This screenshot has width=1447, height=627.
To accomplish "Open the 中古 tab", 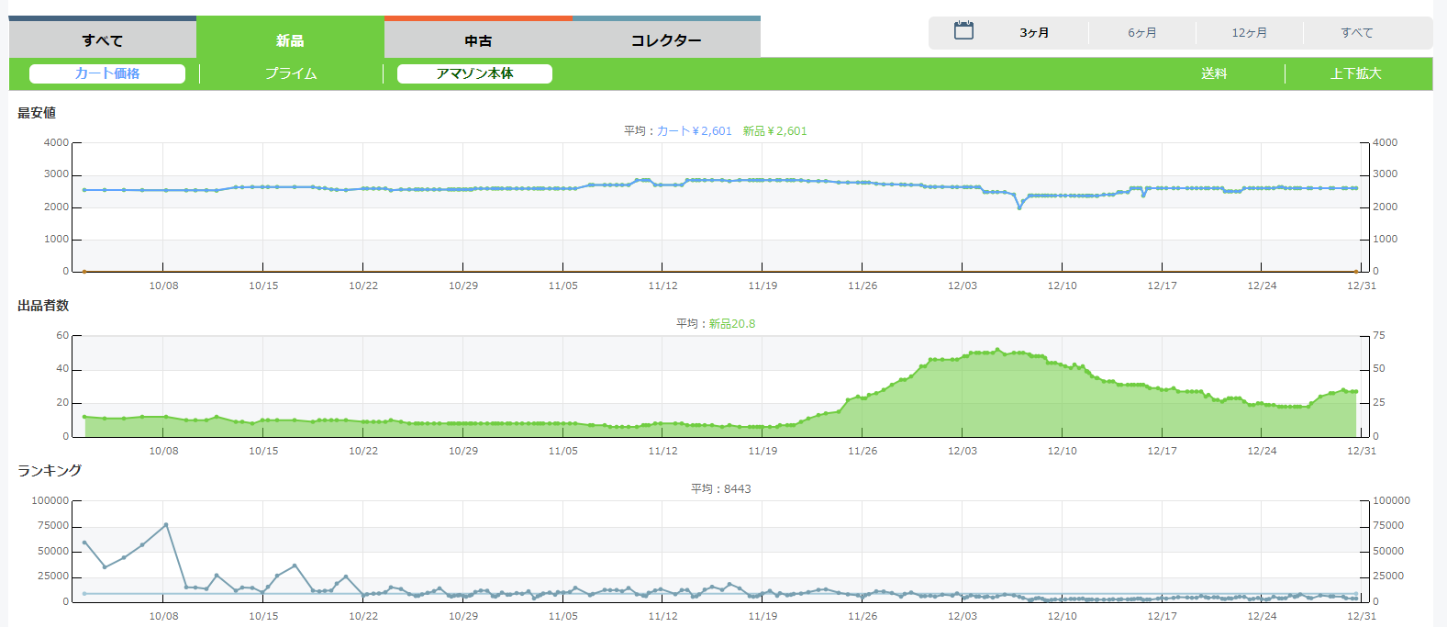I will [478, 40].
